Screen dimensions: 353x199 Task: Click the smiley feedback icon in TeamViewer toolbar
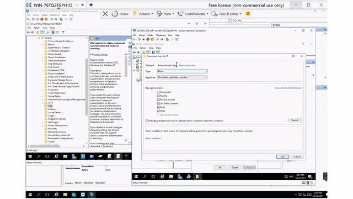(x=248, y=14)
